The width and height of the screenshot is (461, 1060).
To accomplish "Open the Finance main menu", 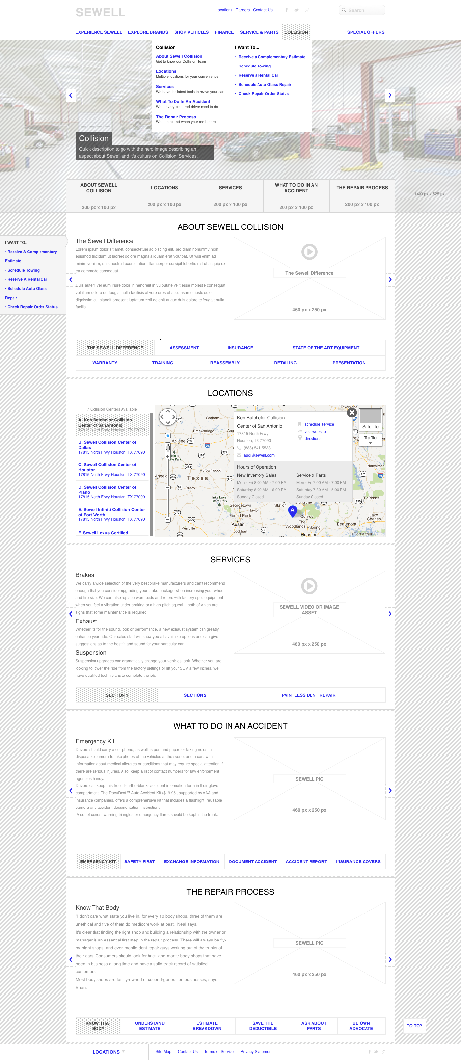I will 224,32.
